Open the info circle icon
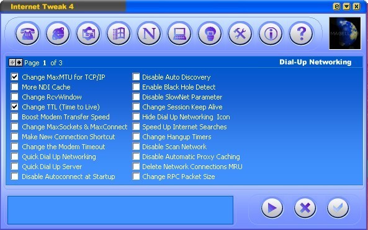The width and height of the screenshot is (368, 230). tap(271, 34)
